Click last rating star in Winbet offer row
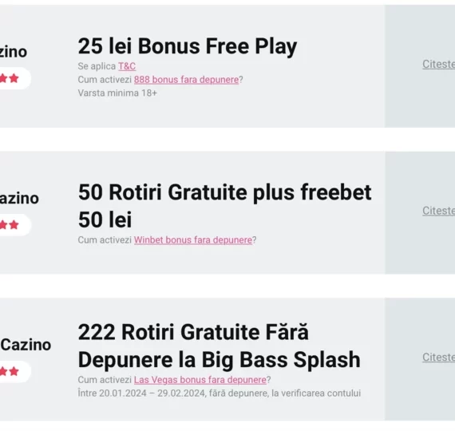 [14, 225]
